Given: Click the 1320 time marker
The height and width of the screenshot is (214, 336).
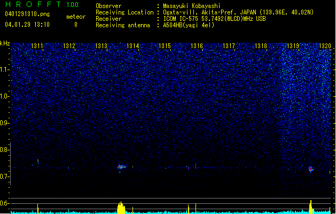Looking at the screenshot, I should click(x=325, y=46).
